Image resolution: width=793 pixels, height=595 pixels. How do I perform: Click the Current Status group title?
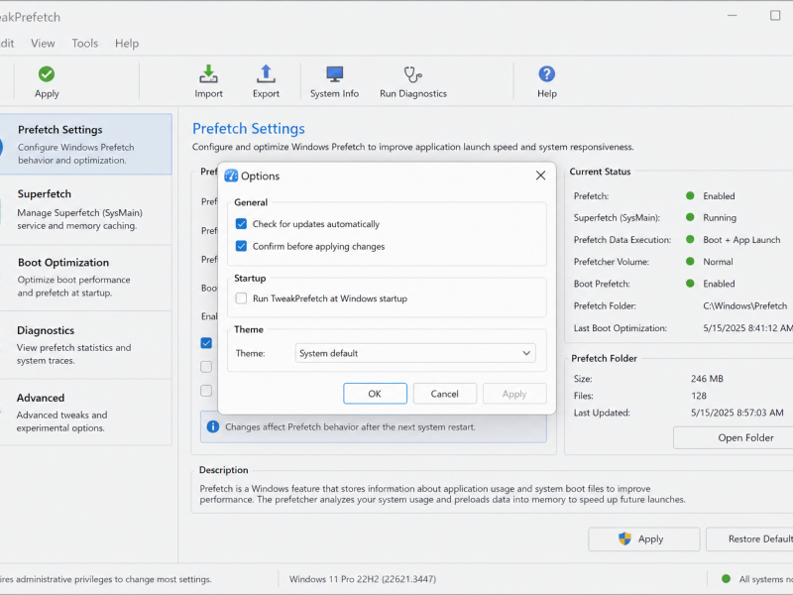click(x=600, y=172)
